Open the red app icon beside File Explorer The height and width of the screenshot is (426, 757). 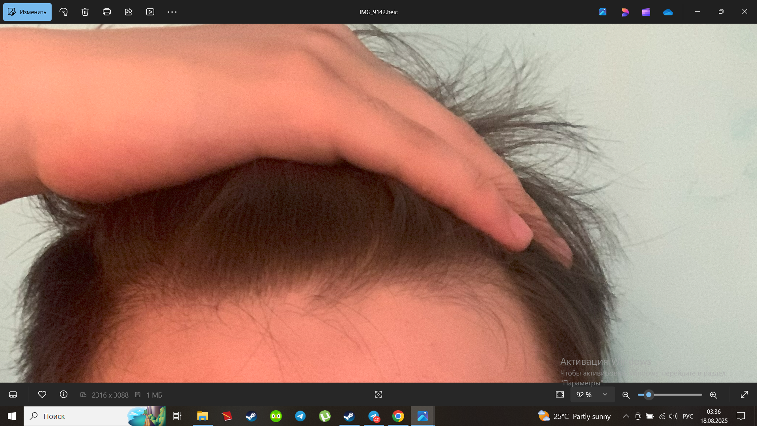coord(227,416)
